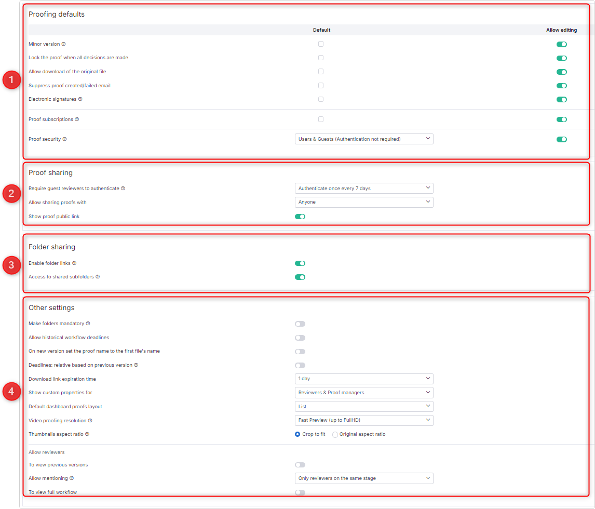Check the Proof subscriptions default checkbox
Image resolution: width=595 pixels, height=509 pixels.
coord(321,119)
